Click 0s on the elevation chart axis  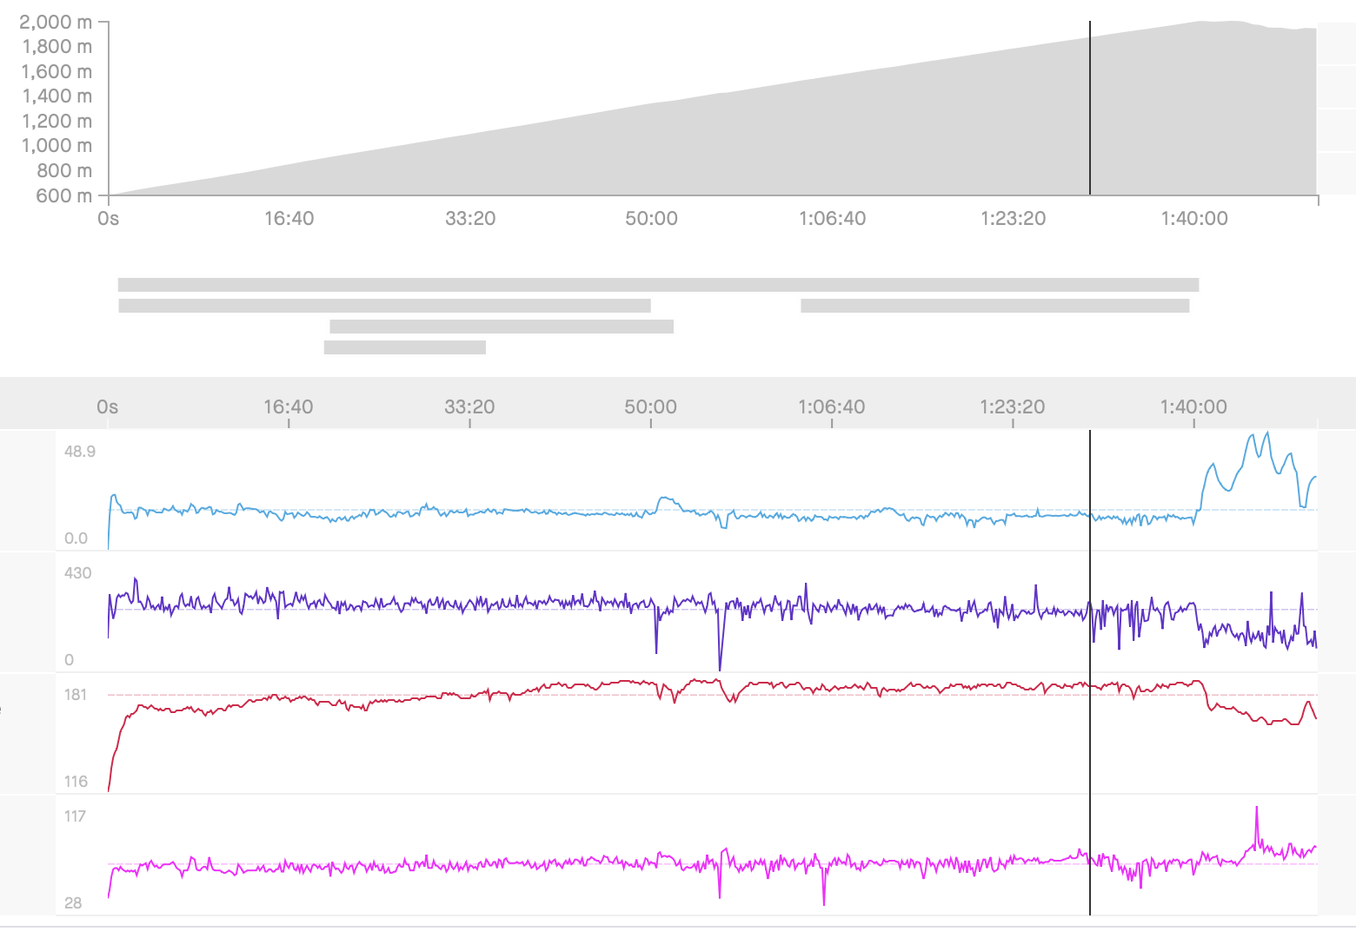(109, 218)
